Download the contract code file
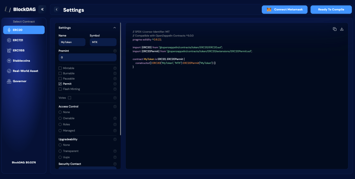This screenshot has width=355, height=179. point(342,29)
